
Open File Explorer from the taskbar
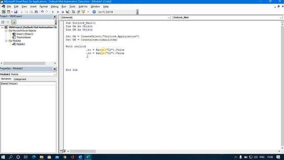[41, 157]
